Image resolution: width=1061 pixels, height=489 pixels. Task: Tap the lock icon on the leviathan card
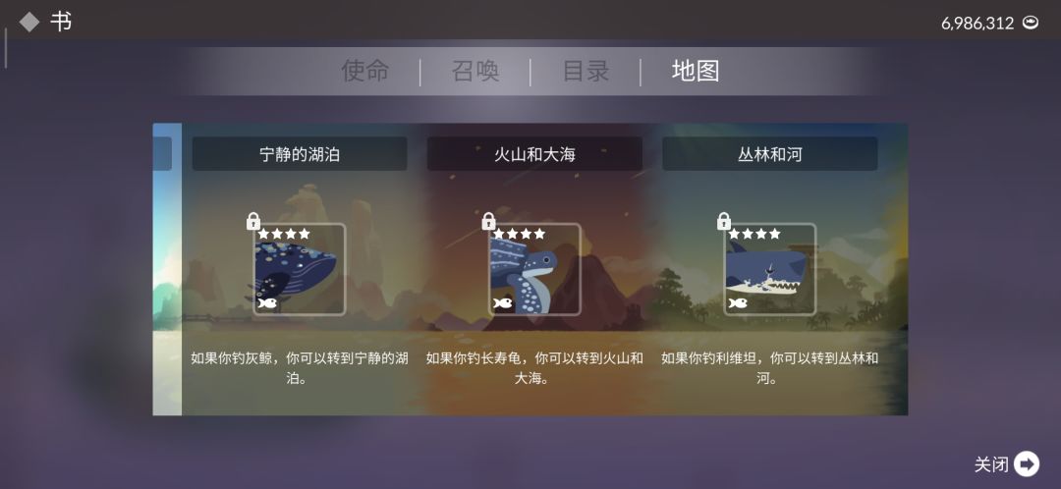724,221
